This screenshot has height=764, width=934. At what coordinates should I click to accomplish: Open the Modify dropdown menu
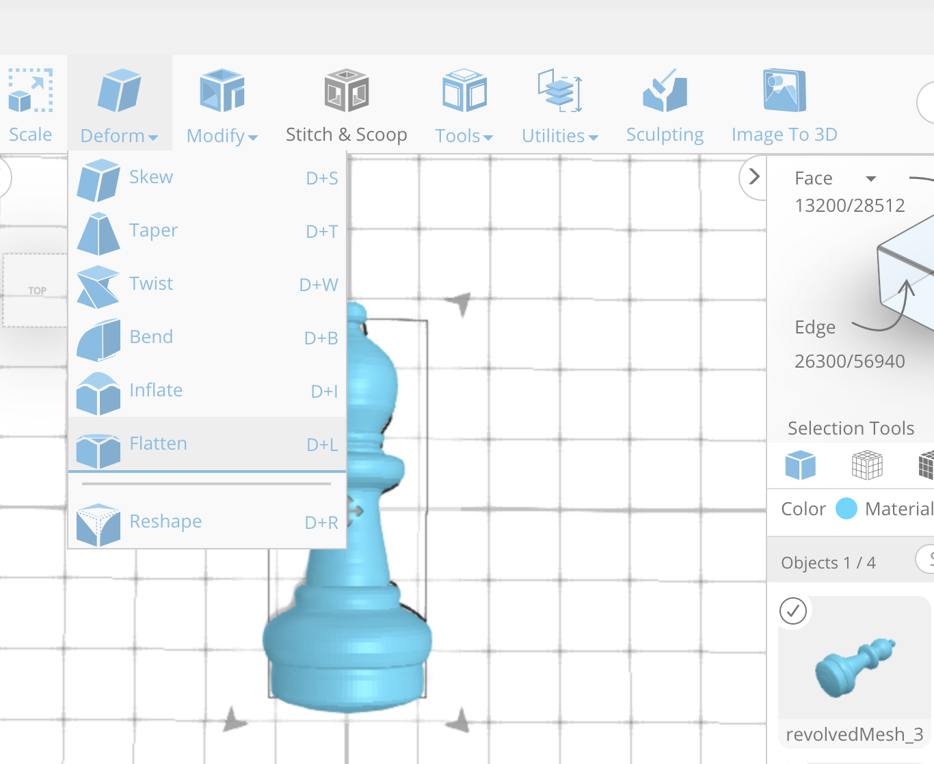222,105
